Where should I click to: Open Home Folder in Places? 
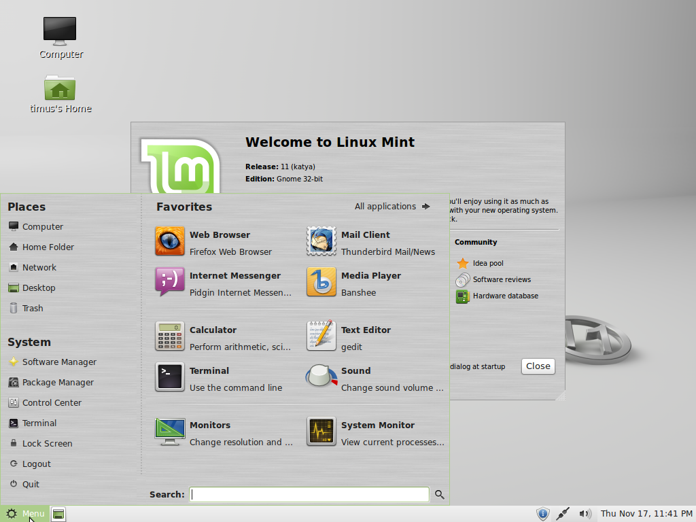click(41, 247)
